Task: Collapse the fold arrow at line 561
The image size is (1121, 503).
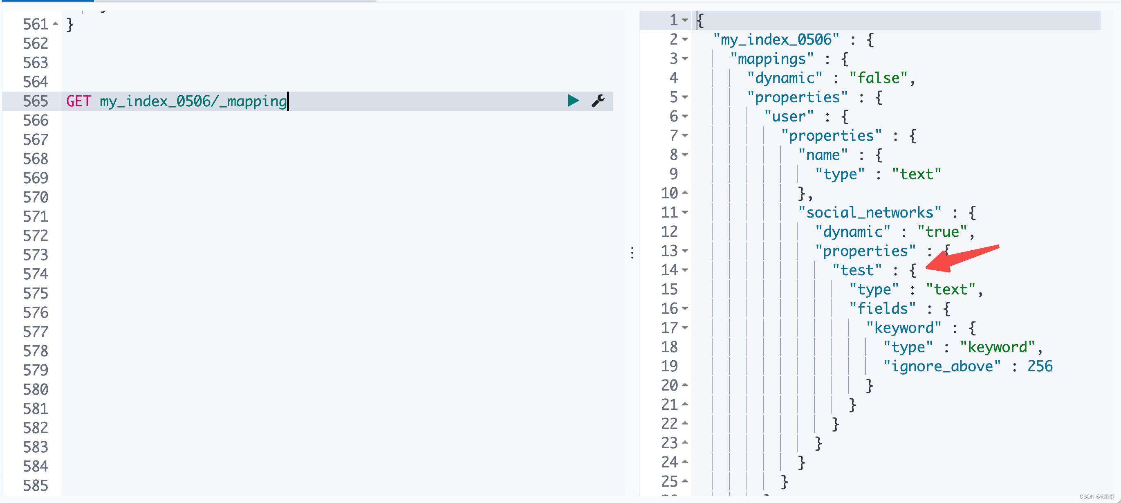Action: coord(55,24)
